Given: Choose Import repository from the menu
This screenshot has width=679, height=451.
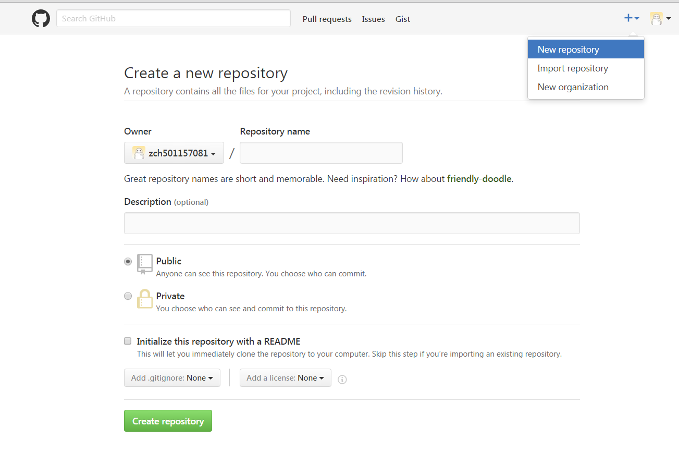Looking at the screenshot, I should (x=586, y=68).
